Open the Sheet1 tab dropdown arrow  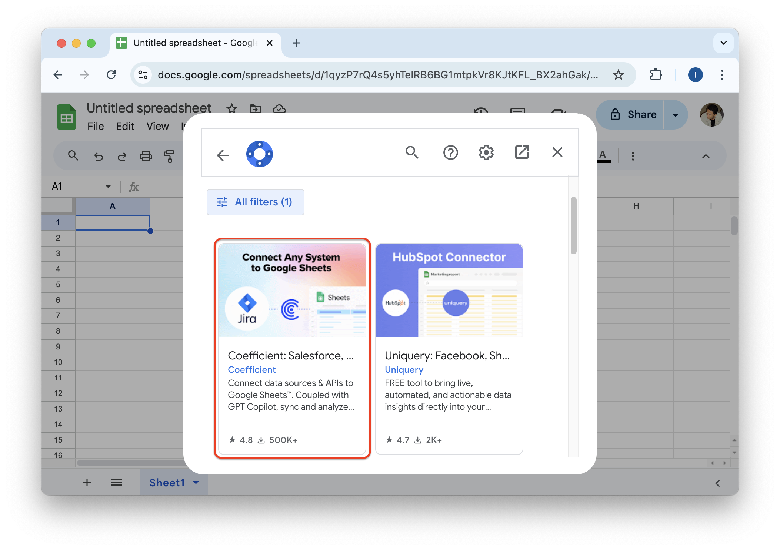196,483
